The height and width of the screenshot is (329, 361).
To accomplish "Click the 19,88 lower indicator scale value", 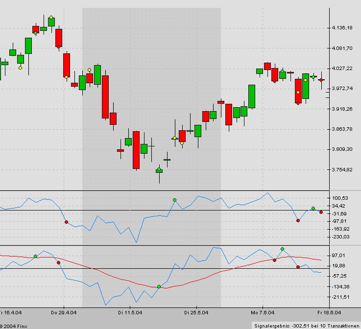I will point(338,266).
